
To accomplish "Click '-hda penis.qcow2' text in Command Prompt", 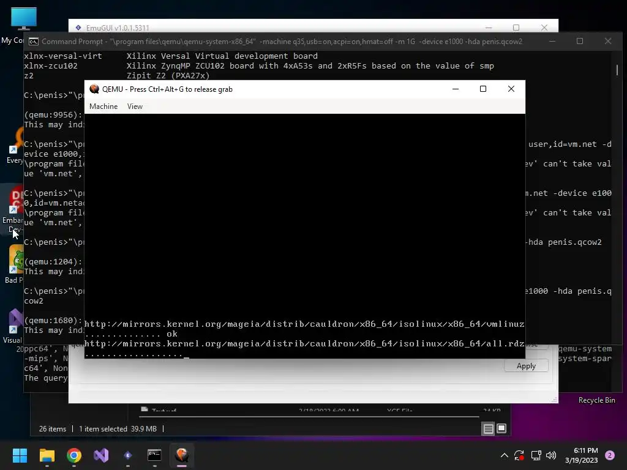I will 565,242.
